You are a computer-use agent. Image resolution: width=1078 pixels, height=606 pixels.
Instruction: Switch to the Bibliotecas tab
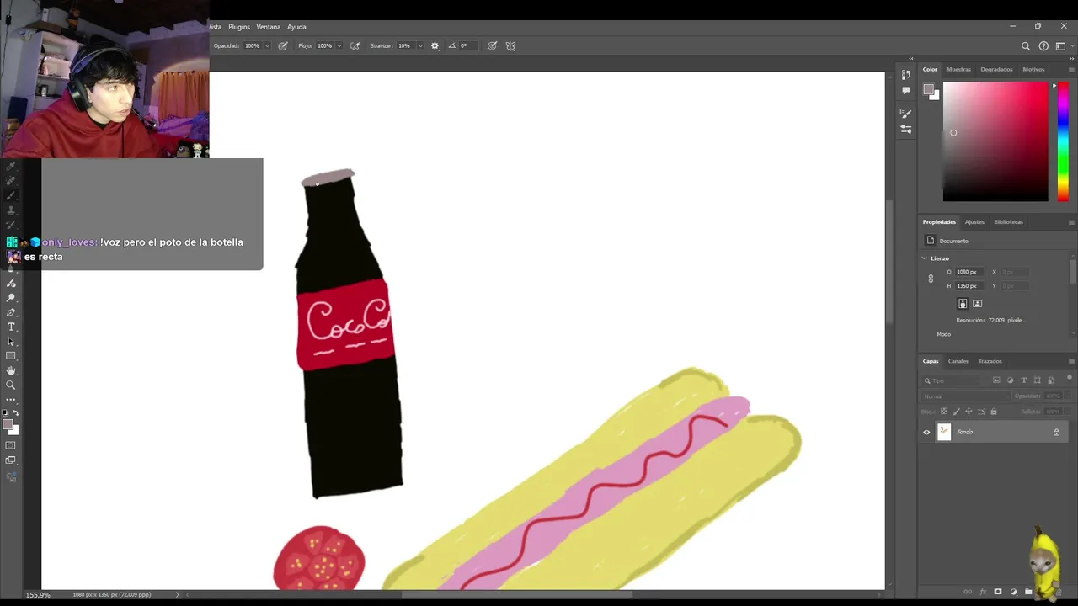tap(1008, 222)
